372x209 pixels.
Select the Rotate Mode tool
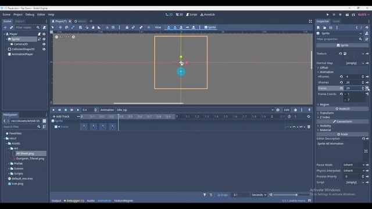pos(67,27)
